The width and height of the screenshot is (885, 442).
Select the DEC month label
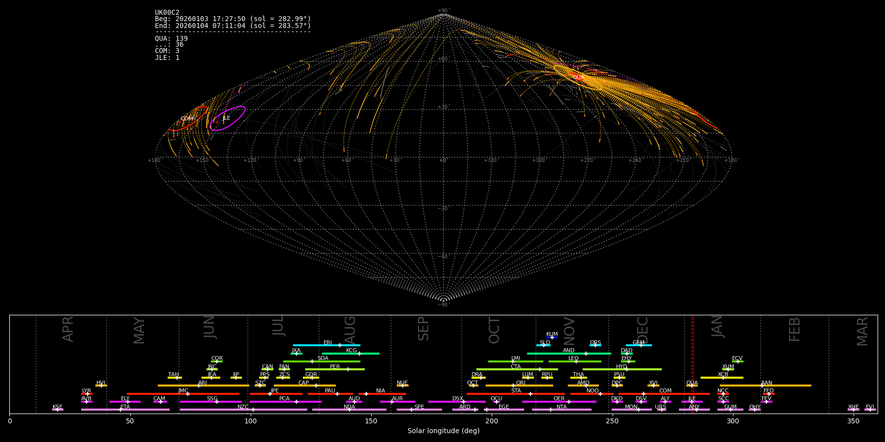coord(643,330)
